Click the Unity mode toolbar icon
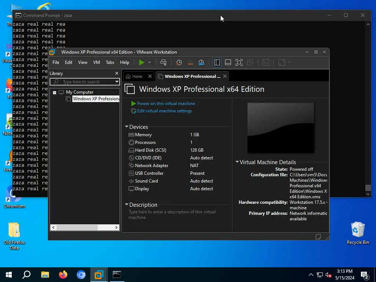Screen dimensions: 376x282 (250, 62)
